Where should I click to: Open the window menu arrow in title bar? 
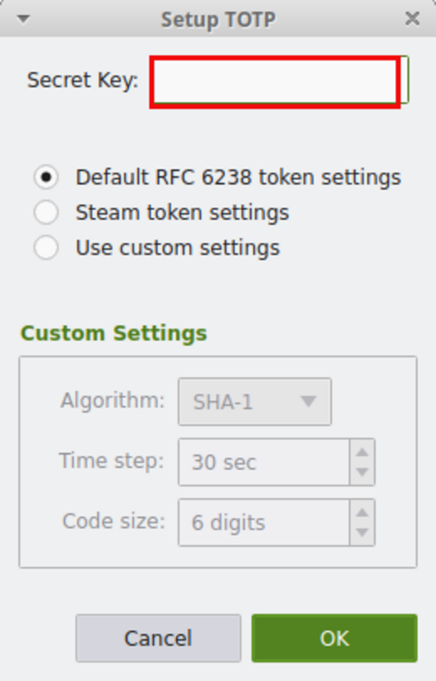(x=23, y=19)
